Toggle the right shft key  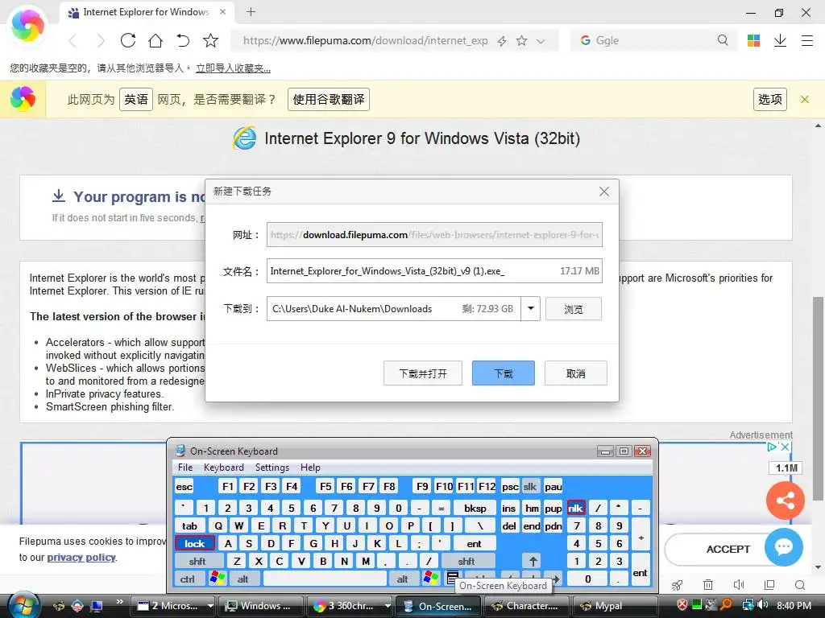click(x=466, y=561)
